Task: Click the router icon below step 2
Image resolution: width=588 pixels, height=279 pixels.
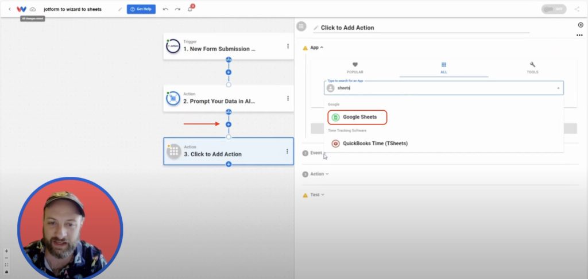Action: coord(229,112)
